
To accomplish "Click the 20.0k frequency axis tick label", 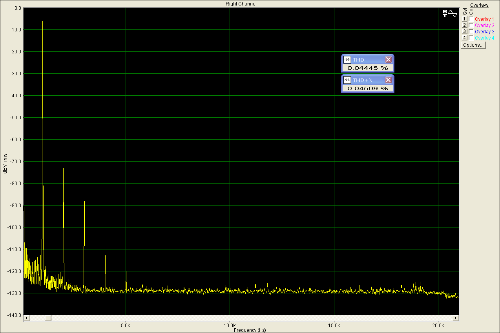I will tap(438, 326).
